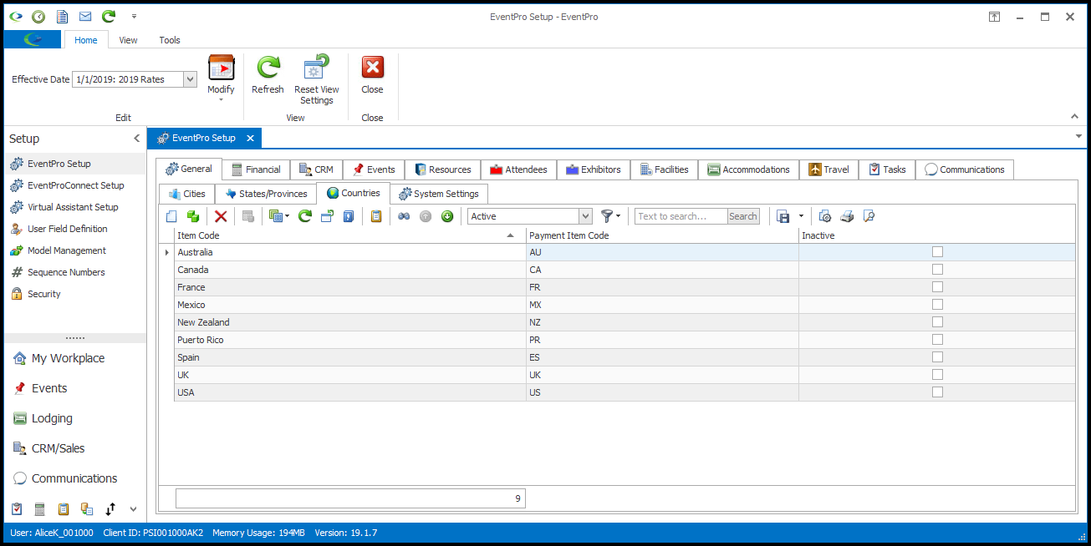Toggle the Inactive checkbox for Mexico
This screenshot has height=546, width=1091.
coord(937,305)
